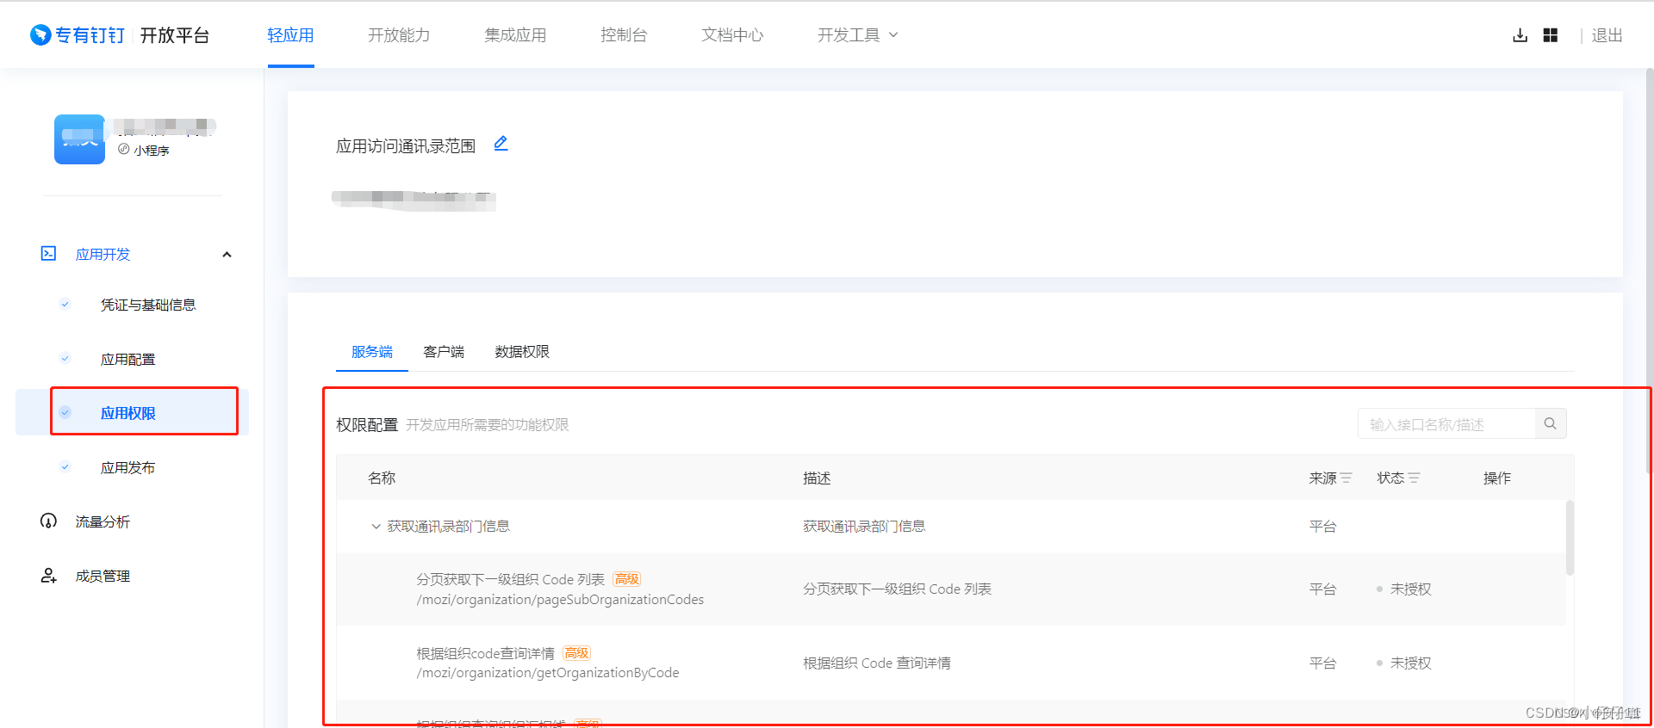Click the 成员管理 person icon
Screen dimensions: 1654x728
pyautogui.click(x=48, y=576)
